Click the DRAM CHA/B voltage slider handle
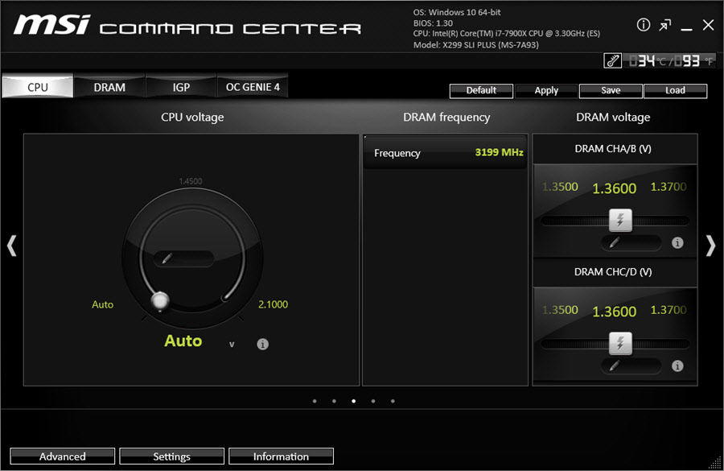The width and height of the screenshot is (724, 471). pos(619,220)
